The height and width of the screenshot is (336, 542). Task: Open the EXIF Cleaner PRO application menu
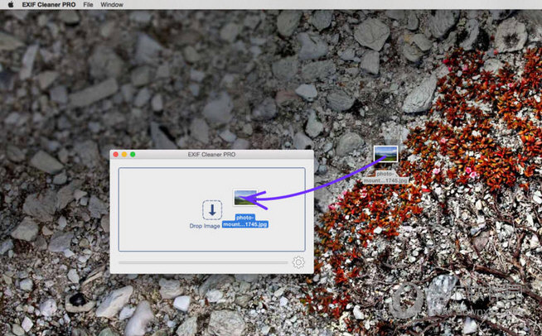[49, 4]
